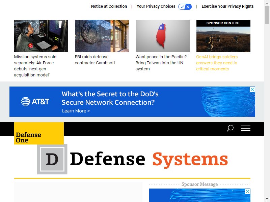
Task: Open Exercise Your Privacy Rights link
Action: [227, 6]
